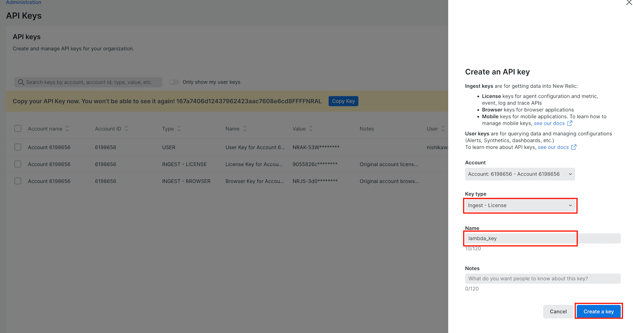Click 'User Key for Account 6...' name

point(255,147)
